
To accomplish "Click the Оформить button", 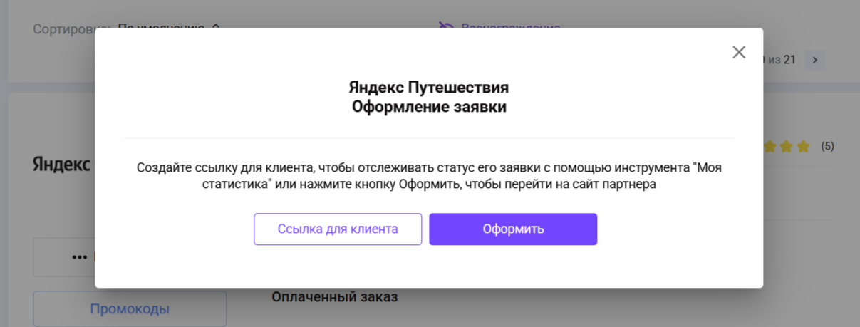I will tap(513, 229).
